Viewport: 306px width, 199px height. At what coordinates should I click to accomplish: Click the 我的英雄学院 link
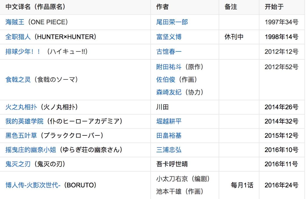(x=24, y=121)
